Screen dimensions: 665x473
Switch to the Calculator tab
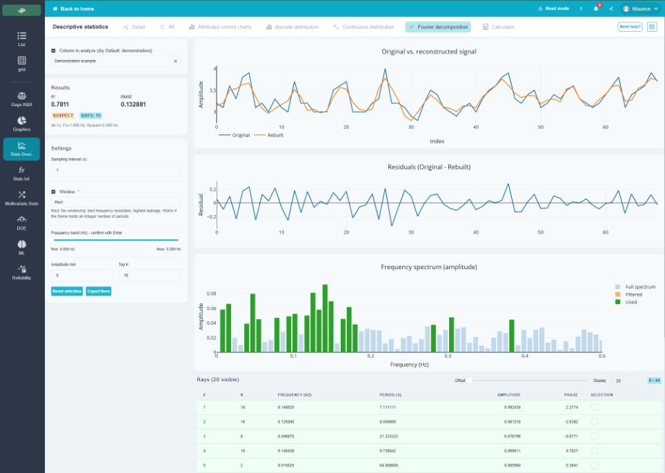(499, 27)
